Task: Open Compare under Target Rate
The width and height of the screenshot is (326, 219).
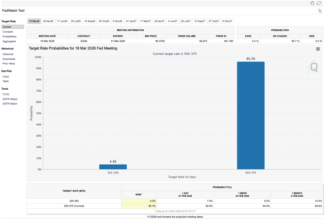Action: click(8, 32)
